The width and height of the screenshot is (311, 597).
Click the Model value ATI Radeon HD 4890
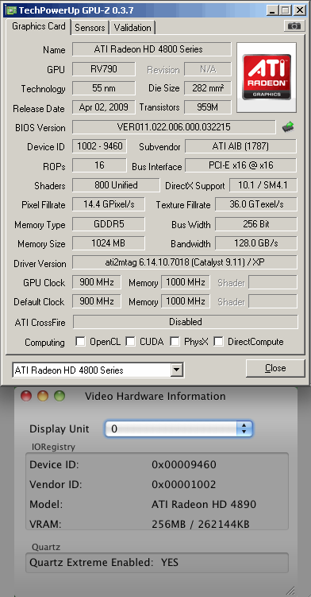[204, 505]
